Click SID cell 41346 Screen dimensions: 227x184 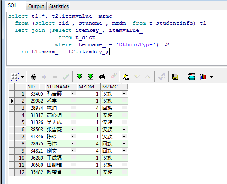(x=36, y=137)
